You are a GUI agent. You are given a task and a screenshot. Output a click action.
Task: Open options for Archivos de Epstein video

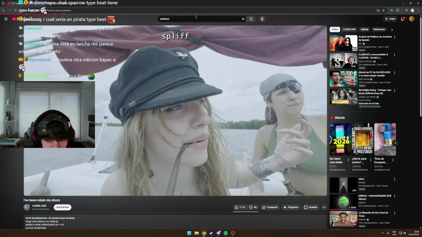click(394, 37)
